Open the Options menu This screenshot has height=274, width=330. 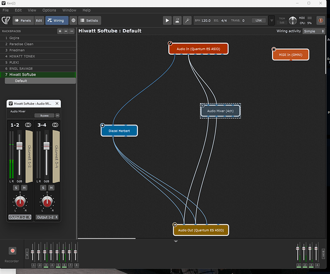(49, 10)
